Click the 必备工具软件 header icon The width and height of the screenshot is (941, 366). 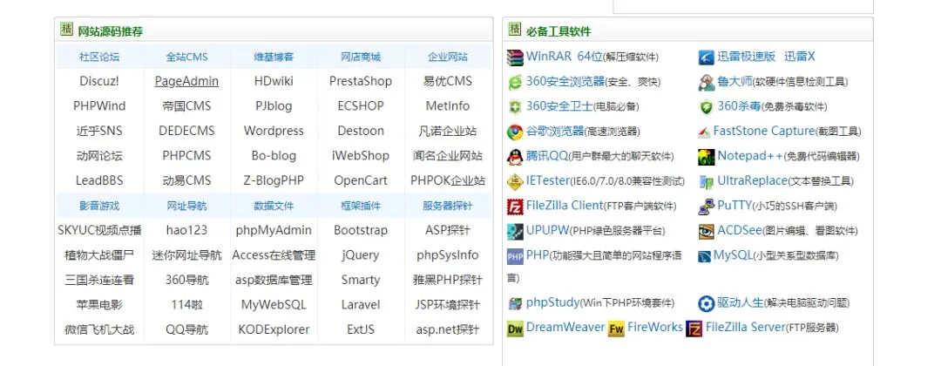tap(514, 28)
